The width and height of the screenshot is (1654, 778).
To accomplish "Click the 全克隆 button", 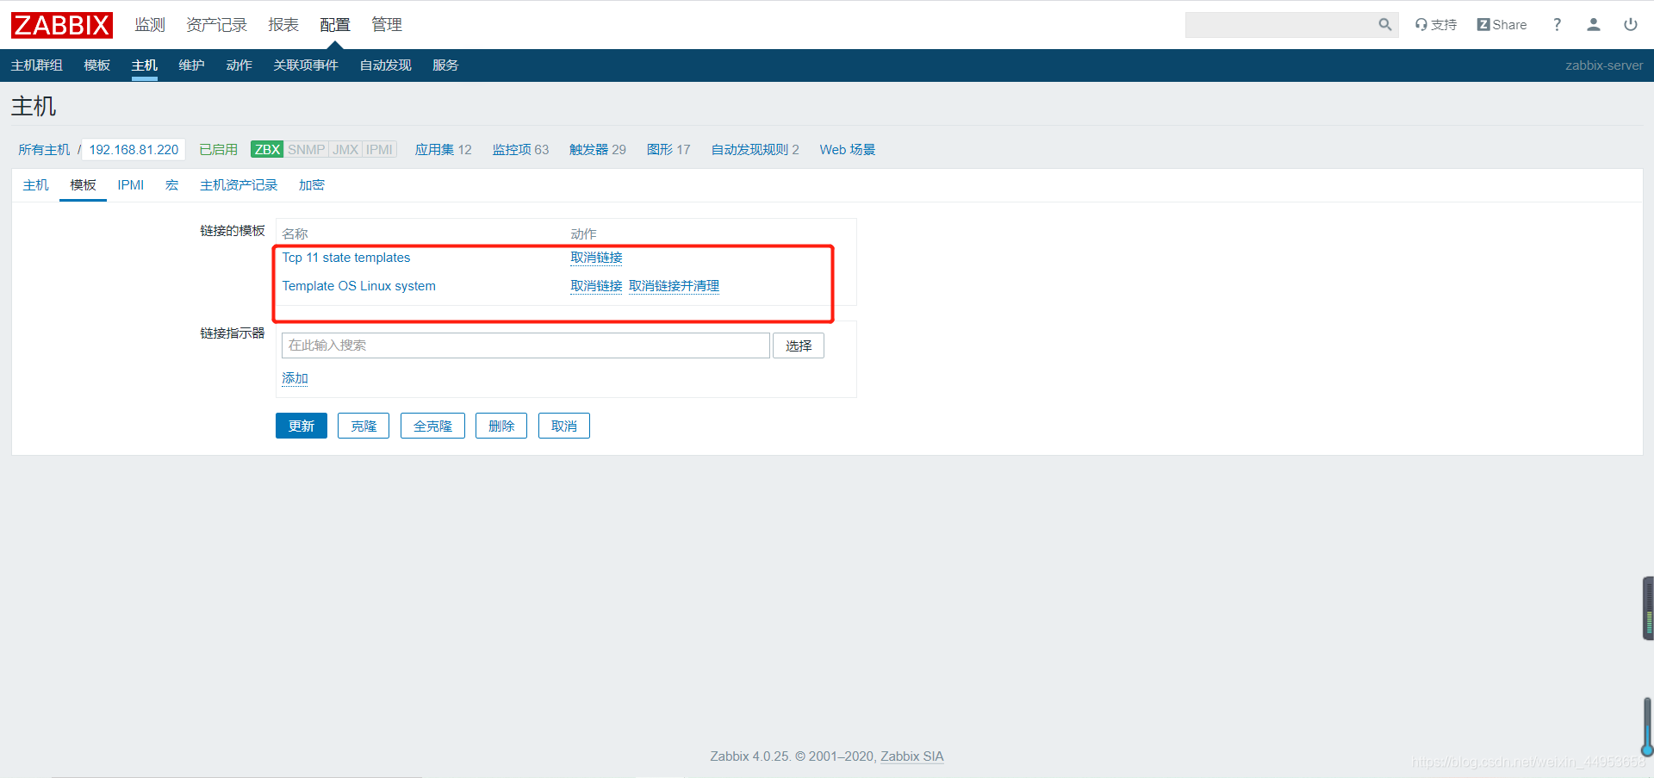I will tap(432, 426).
